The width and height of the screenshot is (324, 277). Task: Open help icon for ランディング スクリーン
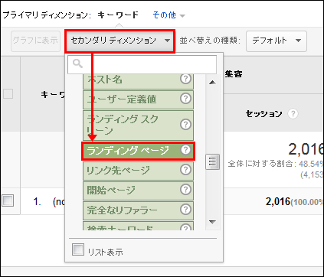[x=185, y=125]
